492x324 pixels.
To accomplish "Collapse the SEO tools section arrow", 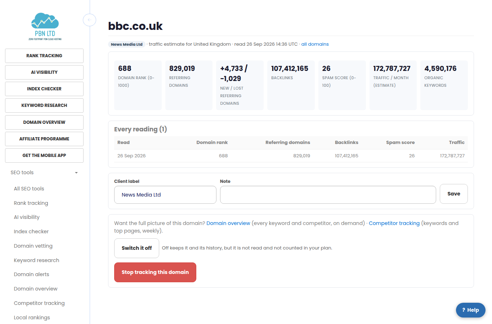I will (x=76, y=173).
